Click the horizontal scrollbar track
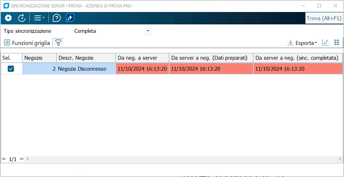Screen dimensions: 344x177 (184, 159)
